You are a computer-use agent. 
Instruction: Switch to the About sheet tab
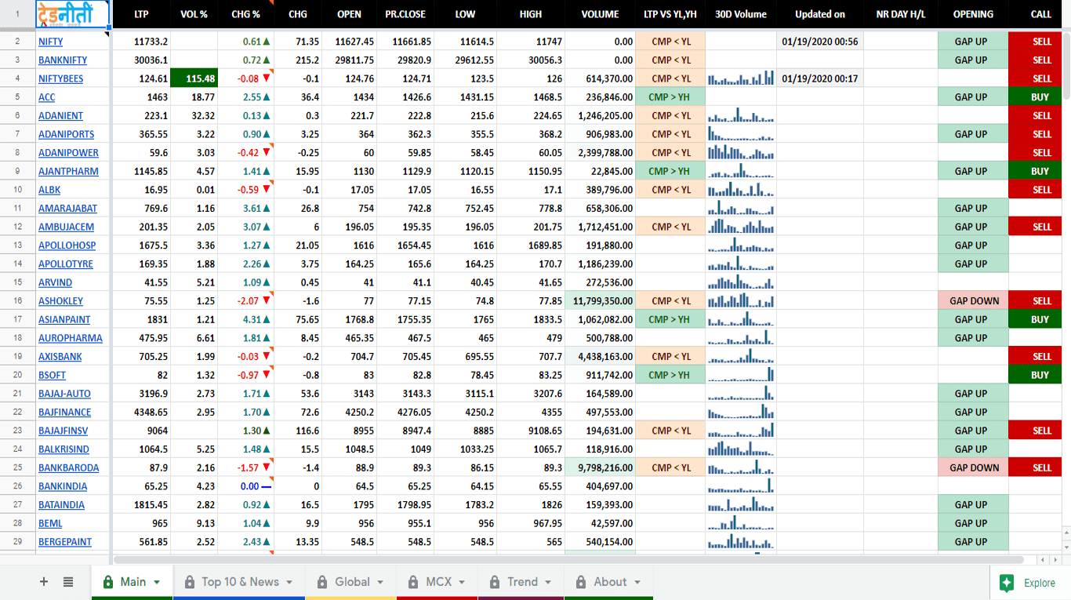[609, 582]
